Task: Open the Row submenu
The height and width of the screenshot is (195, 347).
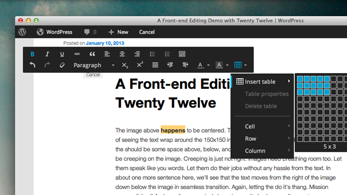Action: 262,139
